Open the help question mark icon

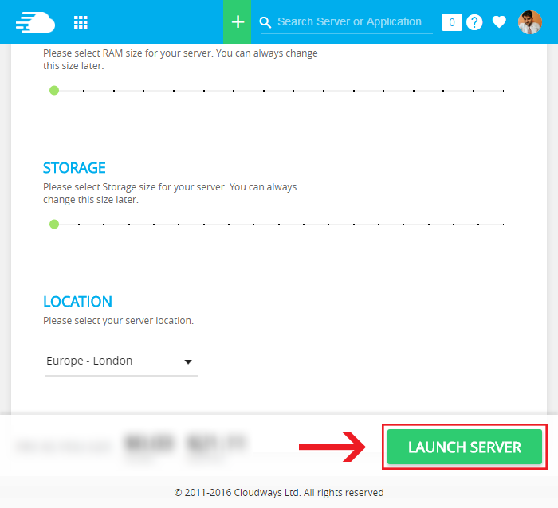click(474, 22)
